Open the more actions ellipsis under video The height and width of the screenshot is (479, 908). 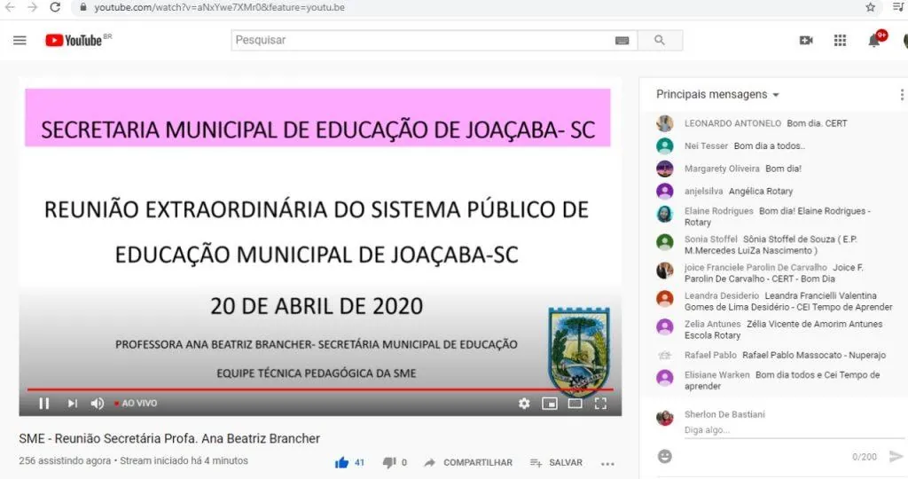point(607,463)
